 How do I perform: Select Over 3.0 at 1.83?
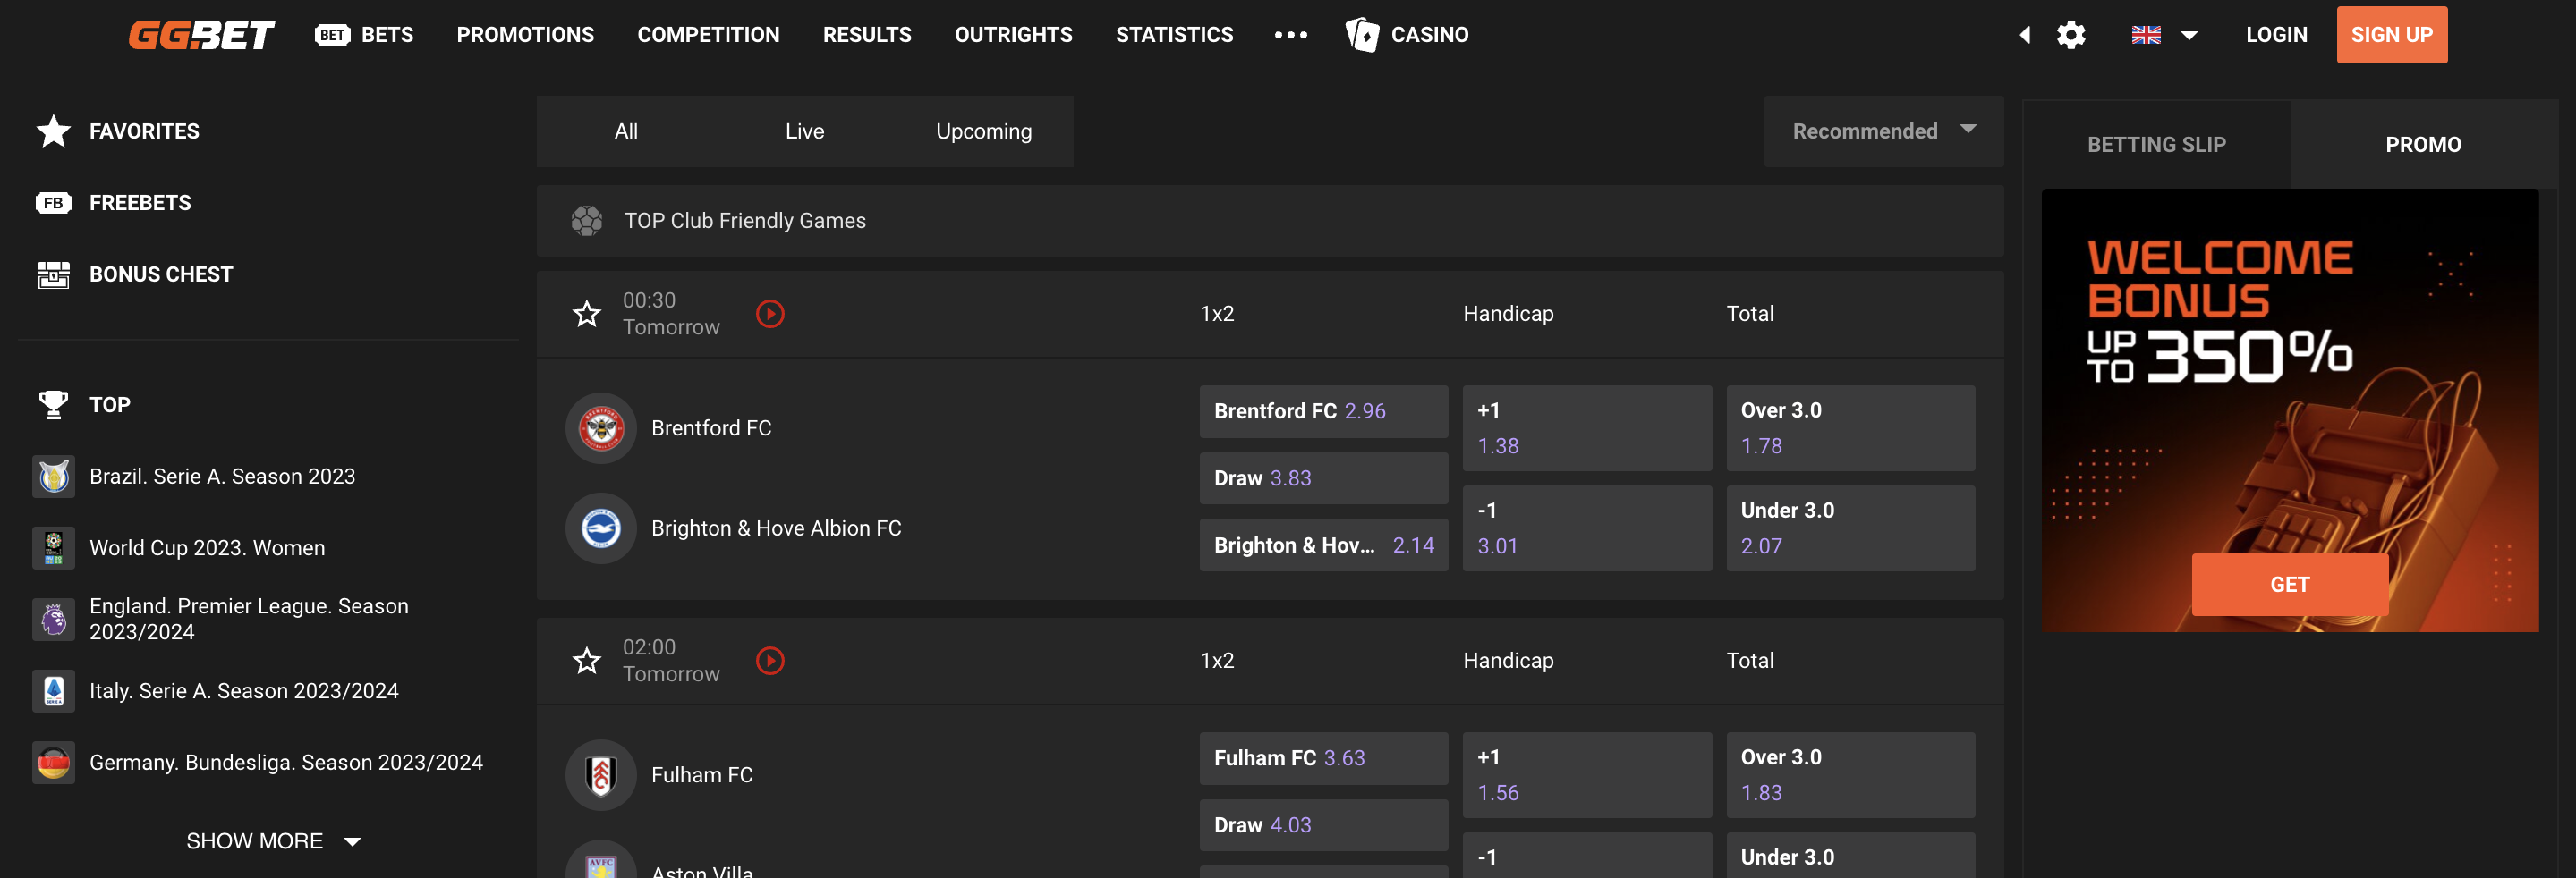(1850, 775)
